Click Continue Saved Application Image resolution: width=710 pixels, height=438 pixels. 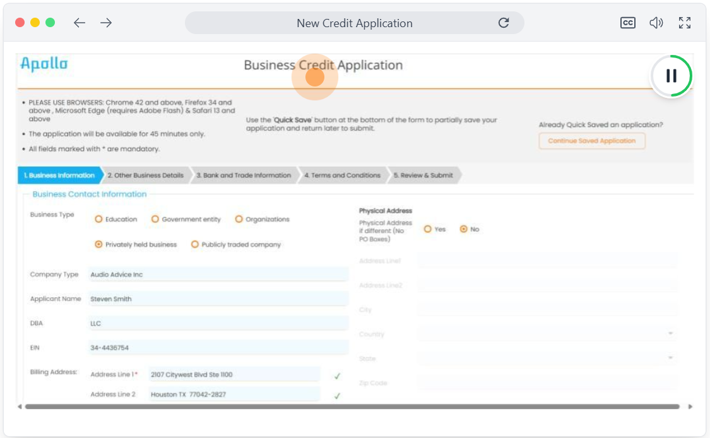pyautogui.click(x=591, y=141)
